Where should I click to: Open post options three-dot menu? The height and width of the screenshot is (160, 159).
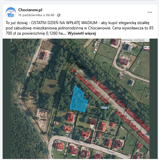(x=150, y=12)
